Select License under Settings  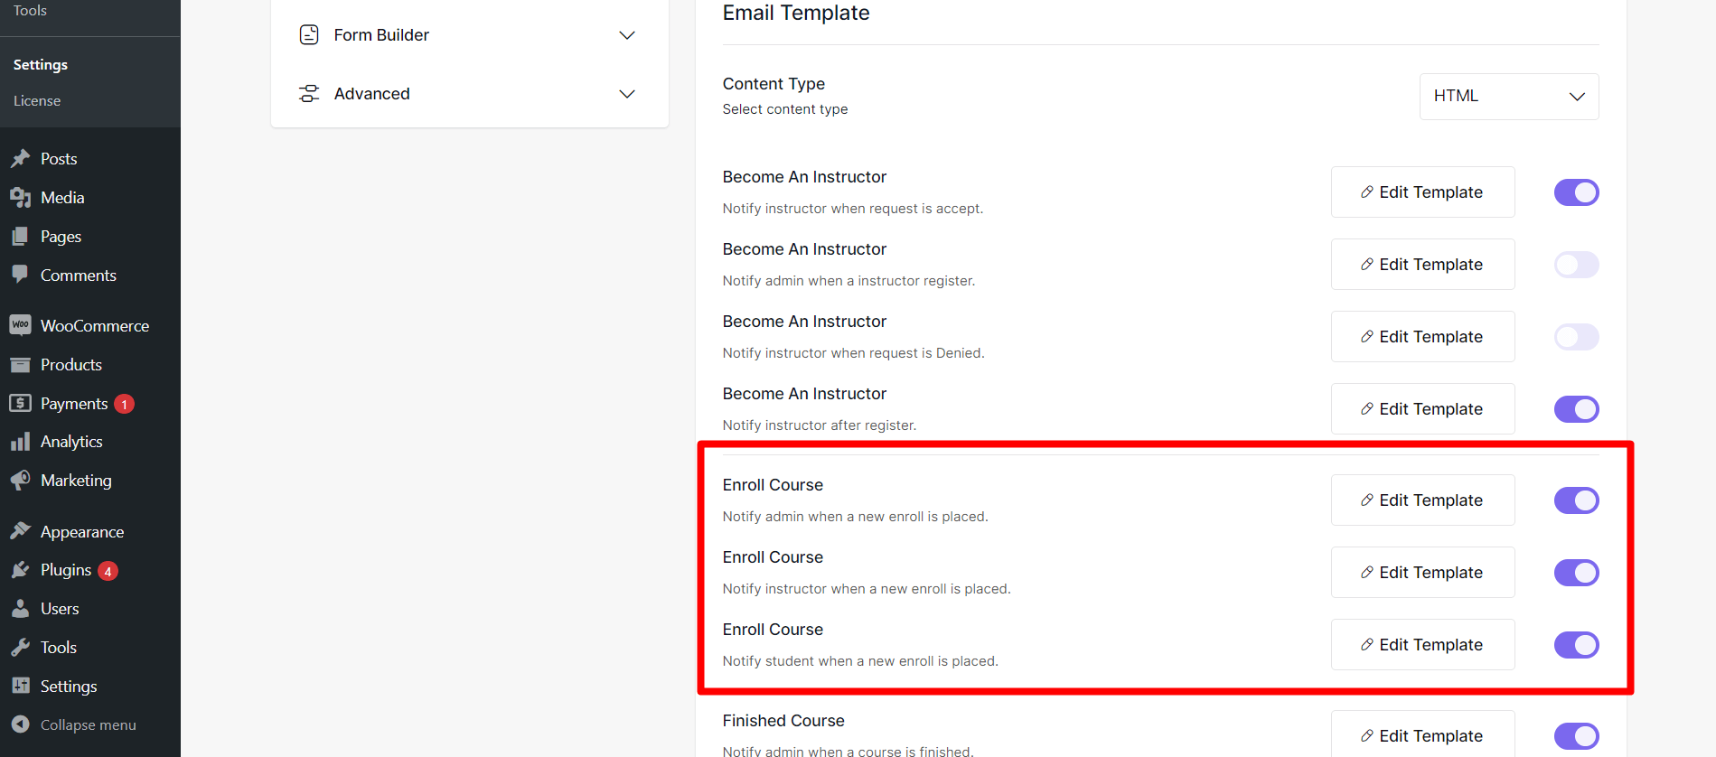[x=37, y=100]
